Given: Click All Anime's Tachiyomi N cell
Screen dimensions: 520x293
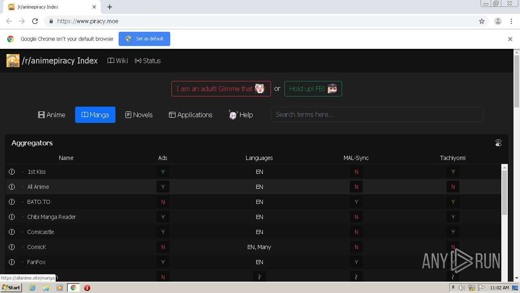Looking at the screenshot, I should coord(453,187).
